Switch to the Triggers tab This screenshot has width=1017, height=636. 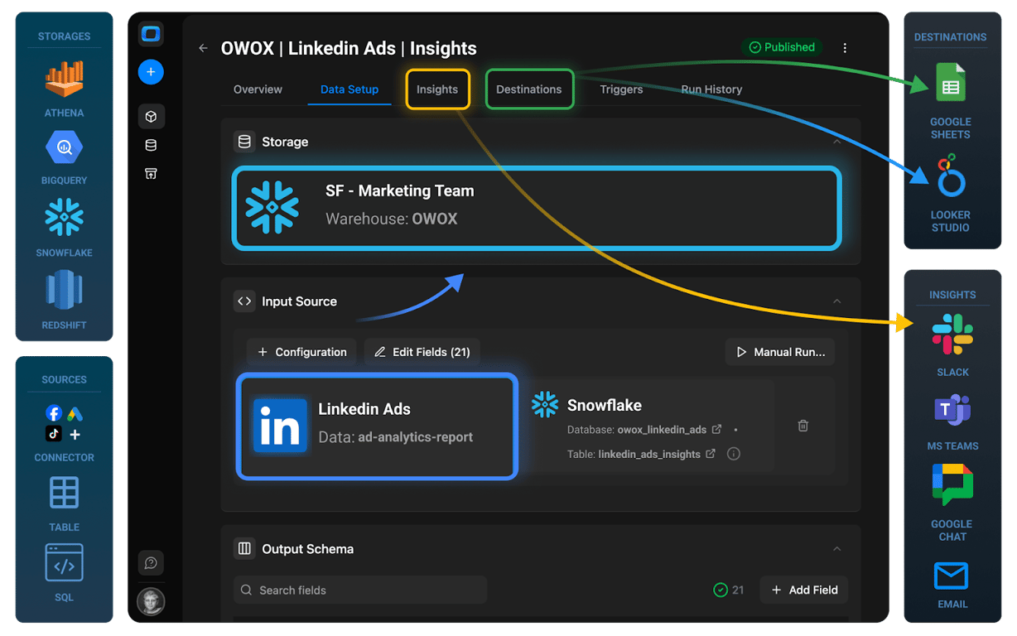tap(621, 89)
